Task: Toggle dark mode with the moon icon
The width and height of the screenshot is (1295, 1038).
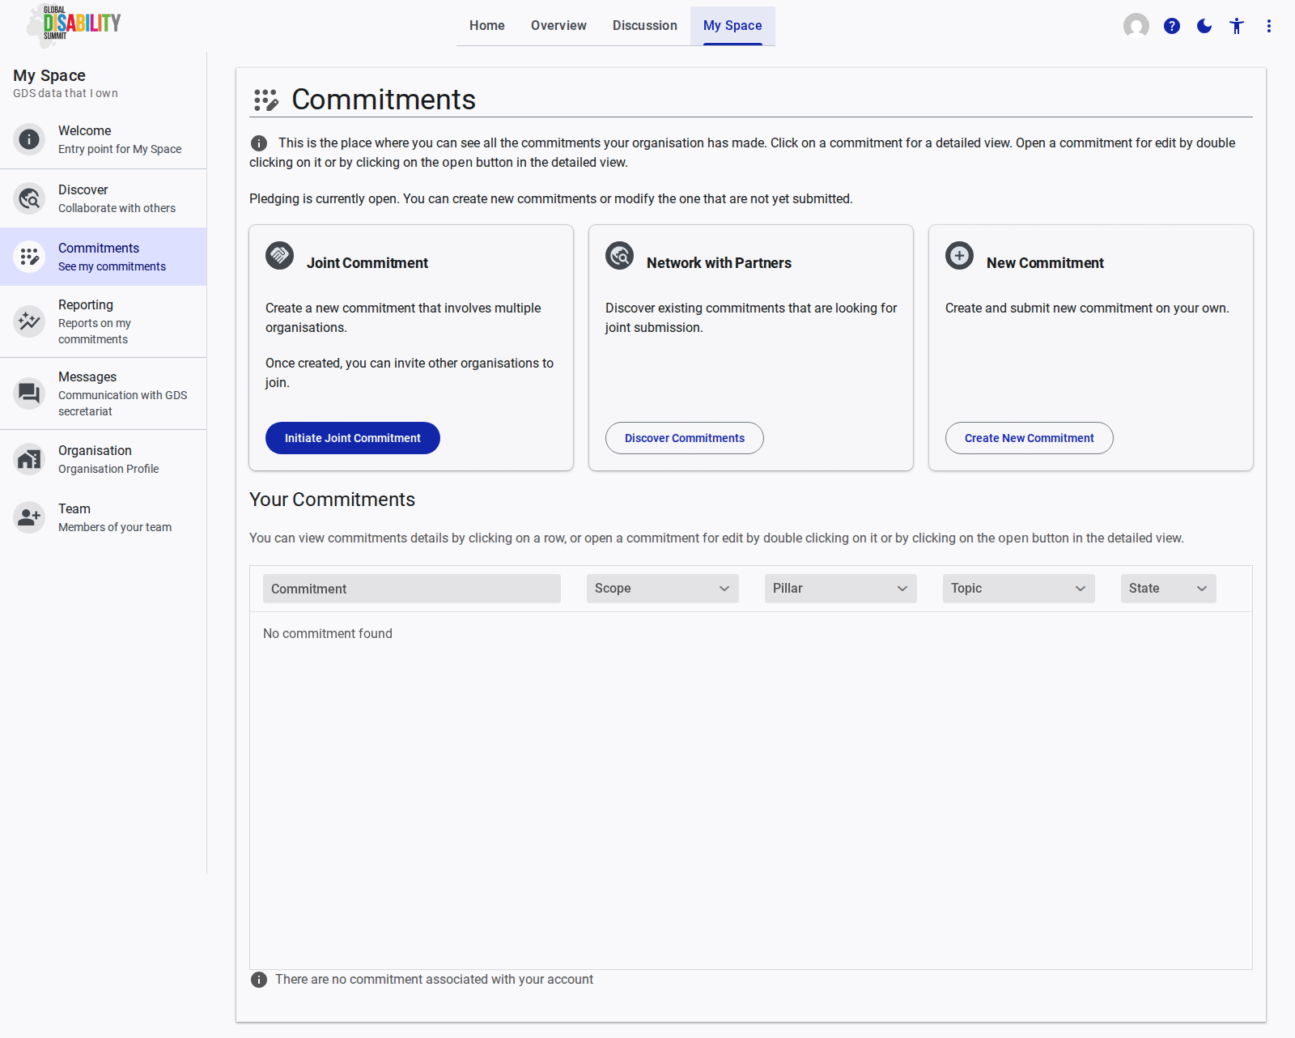Action: click(x=1204, y=26)
